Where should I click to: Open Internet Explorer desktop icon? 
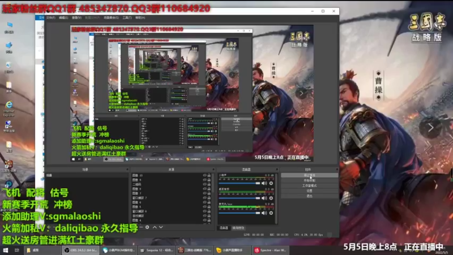pos(9,108)
